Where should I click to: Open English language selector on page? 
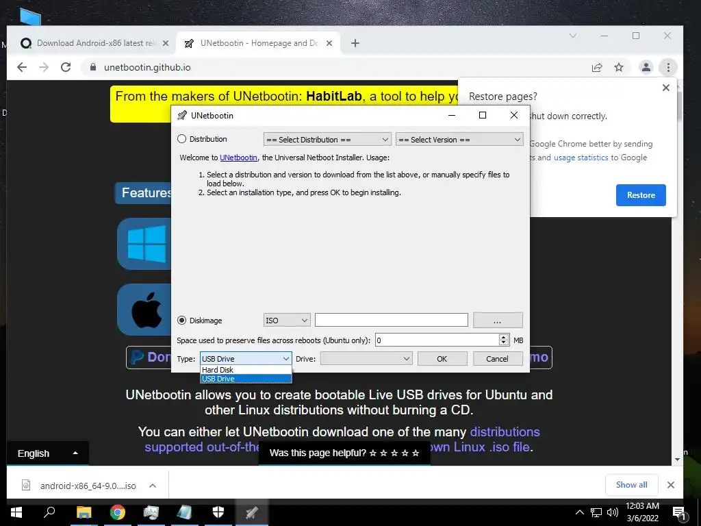tap(48, 453)
